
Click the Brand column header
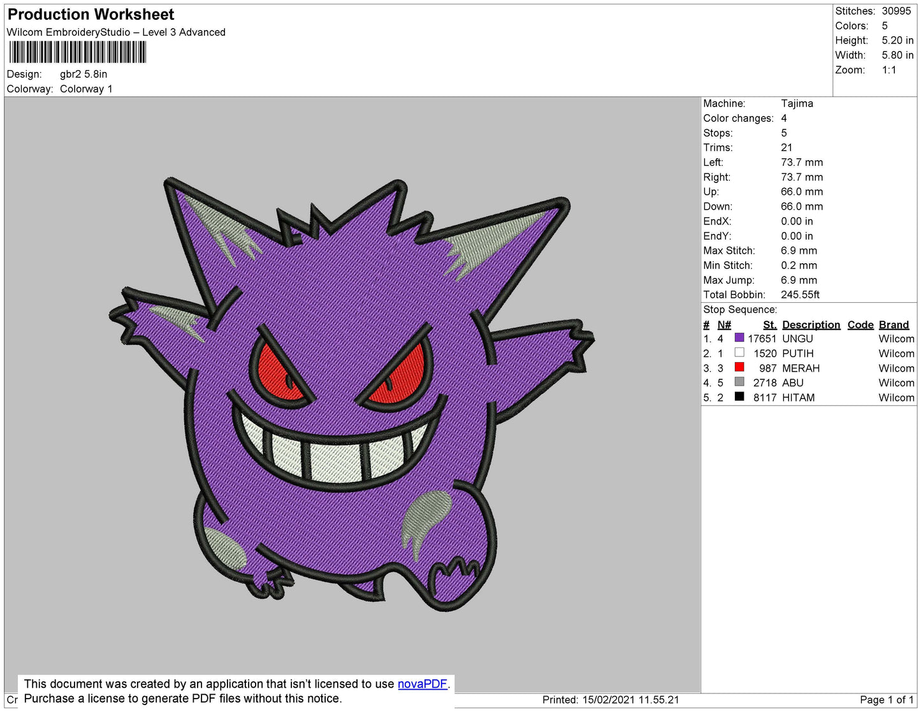[894, 324]
